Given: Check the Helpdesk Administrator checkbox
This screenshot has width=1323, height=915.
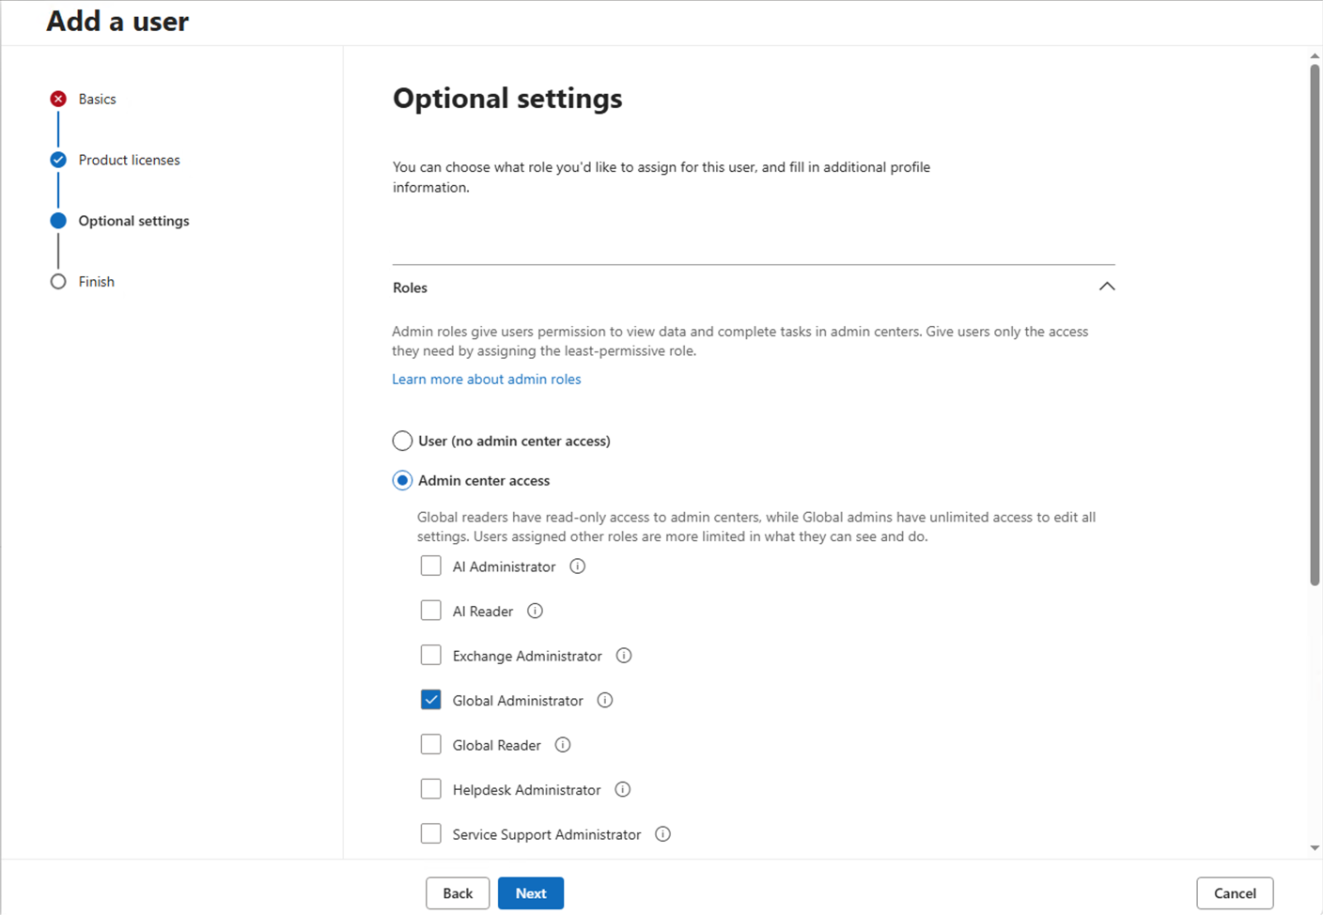Looking at the screenshot, I should [x=430, y=789].
